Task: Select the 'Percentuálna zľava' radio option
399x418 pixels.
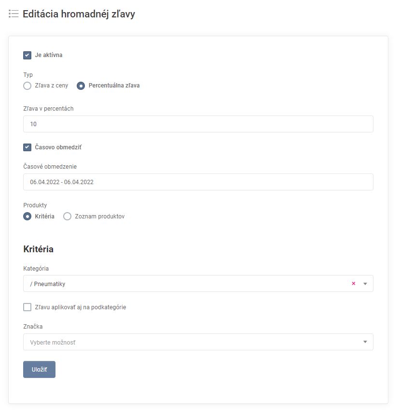Action: pos(81,86)
